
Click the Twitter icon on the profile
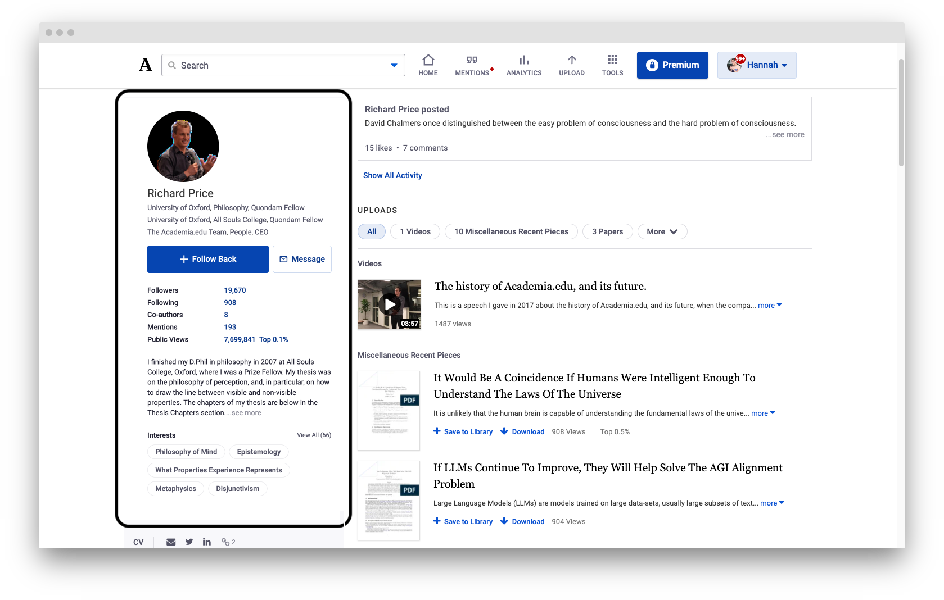coord(189,541)
